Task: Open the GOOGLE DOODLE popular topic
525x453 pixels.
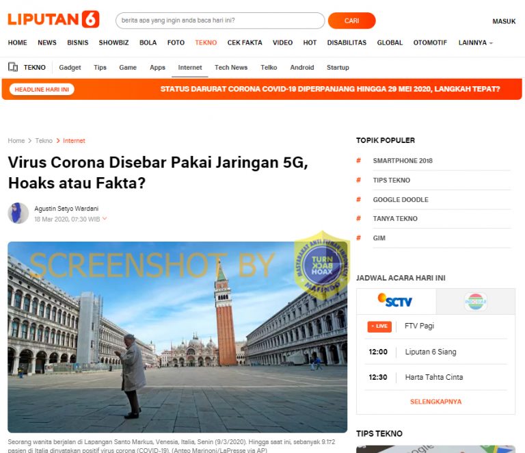Action: pos(401,199)
